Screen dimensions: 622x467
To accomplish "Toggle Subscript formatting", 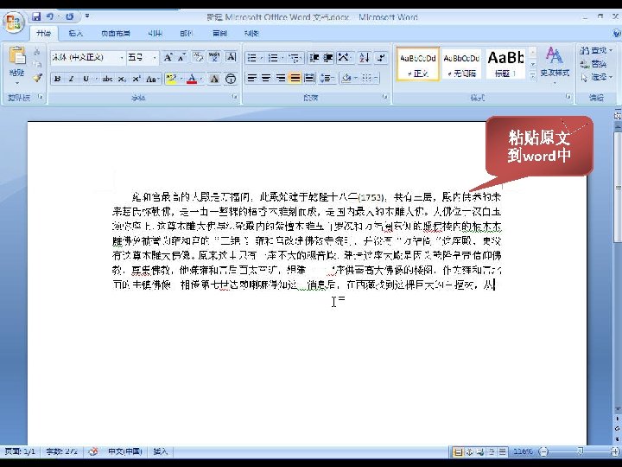I will pos(122,79).
